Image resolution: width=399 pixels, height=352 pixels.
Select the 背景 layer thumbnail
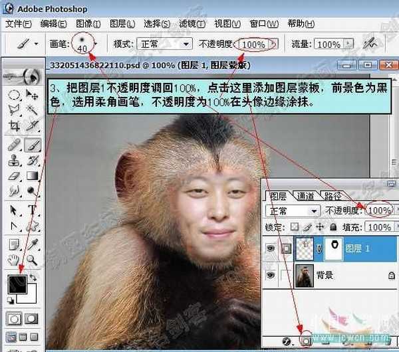tap(305, 276)
